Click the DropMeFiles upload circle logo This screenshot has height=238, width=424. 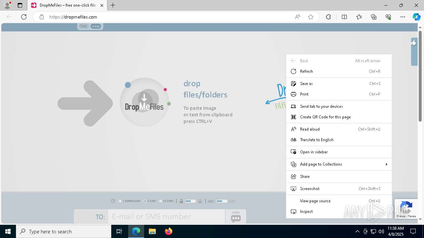[144, 102]
